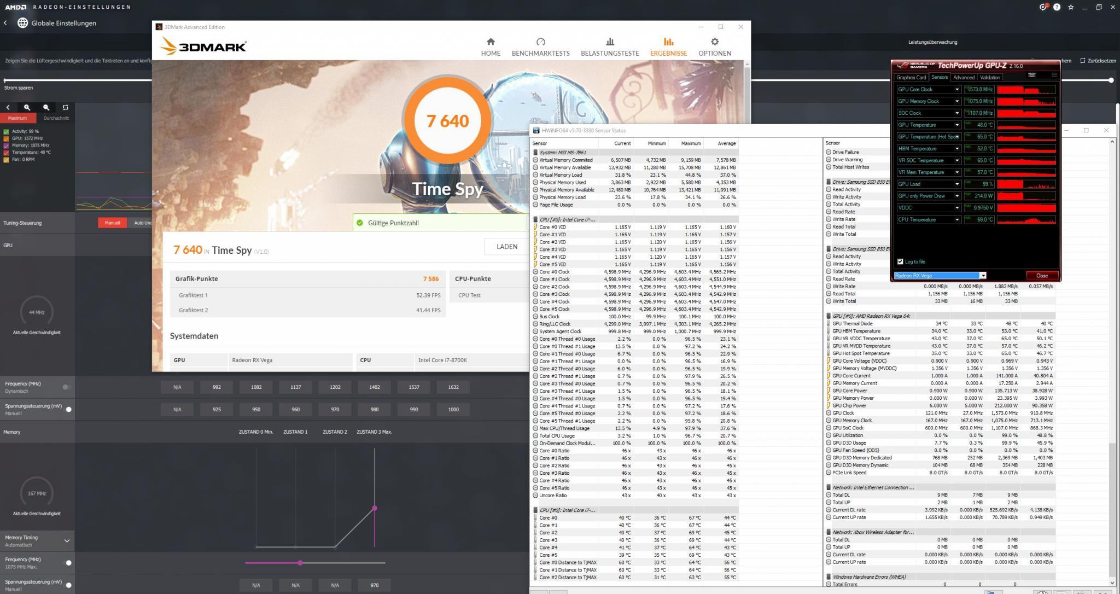Open SOC Clock dropdown in GPU-Z

coord(956,113)
